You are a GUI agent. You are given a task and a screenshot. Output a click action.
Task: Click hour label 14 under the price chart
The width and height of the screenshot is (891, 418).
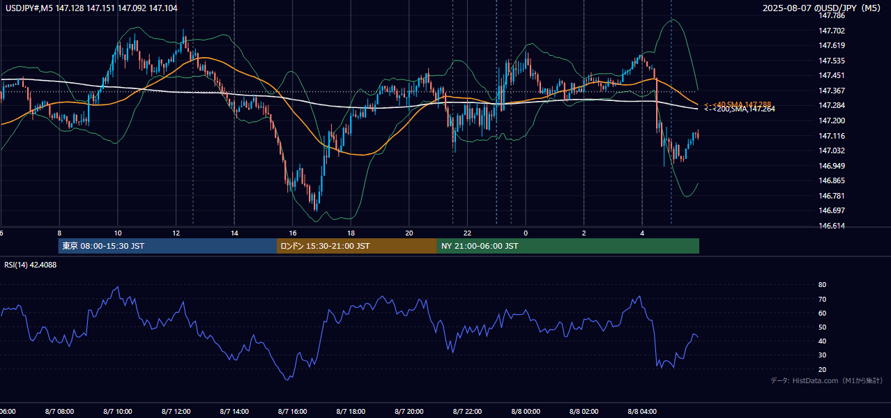pos(234,233)
